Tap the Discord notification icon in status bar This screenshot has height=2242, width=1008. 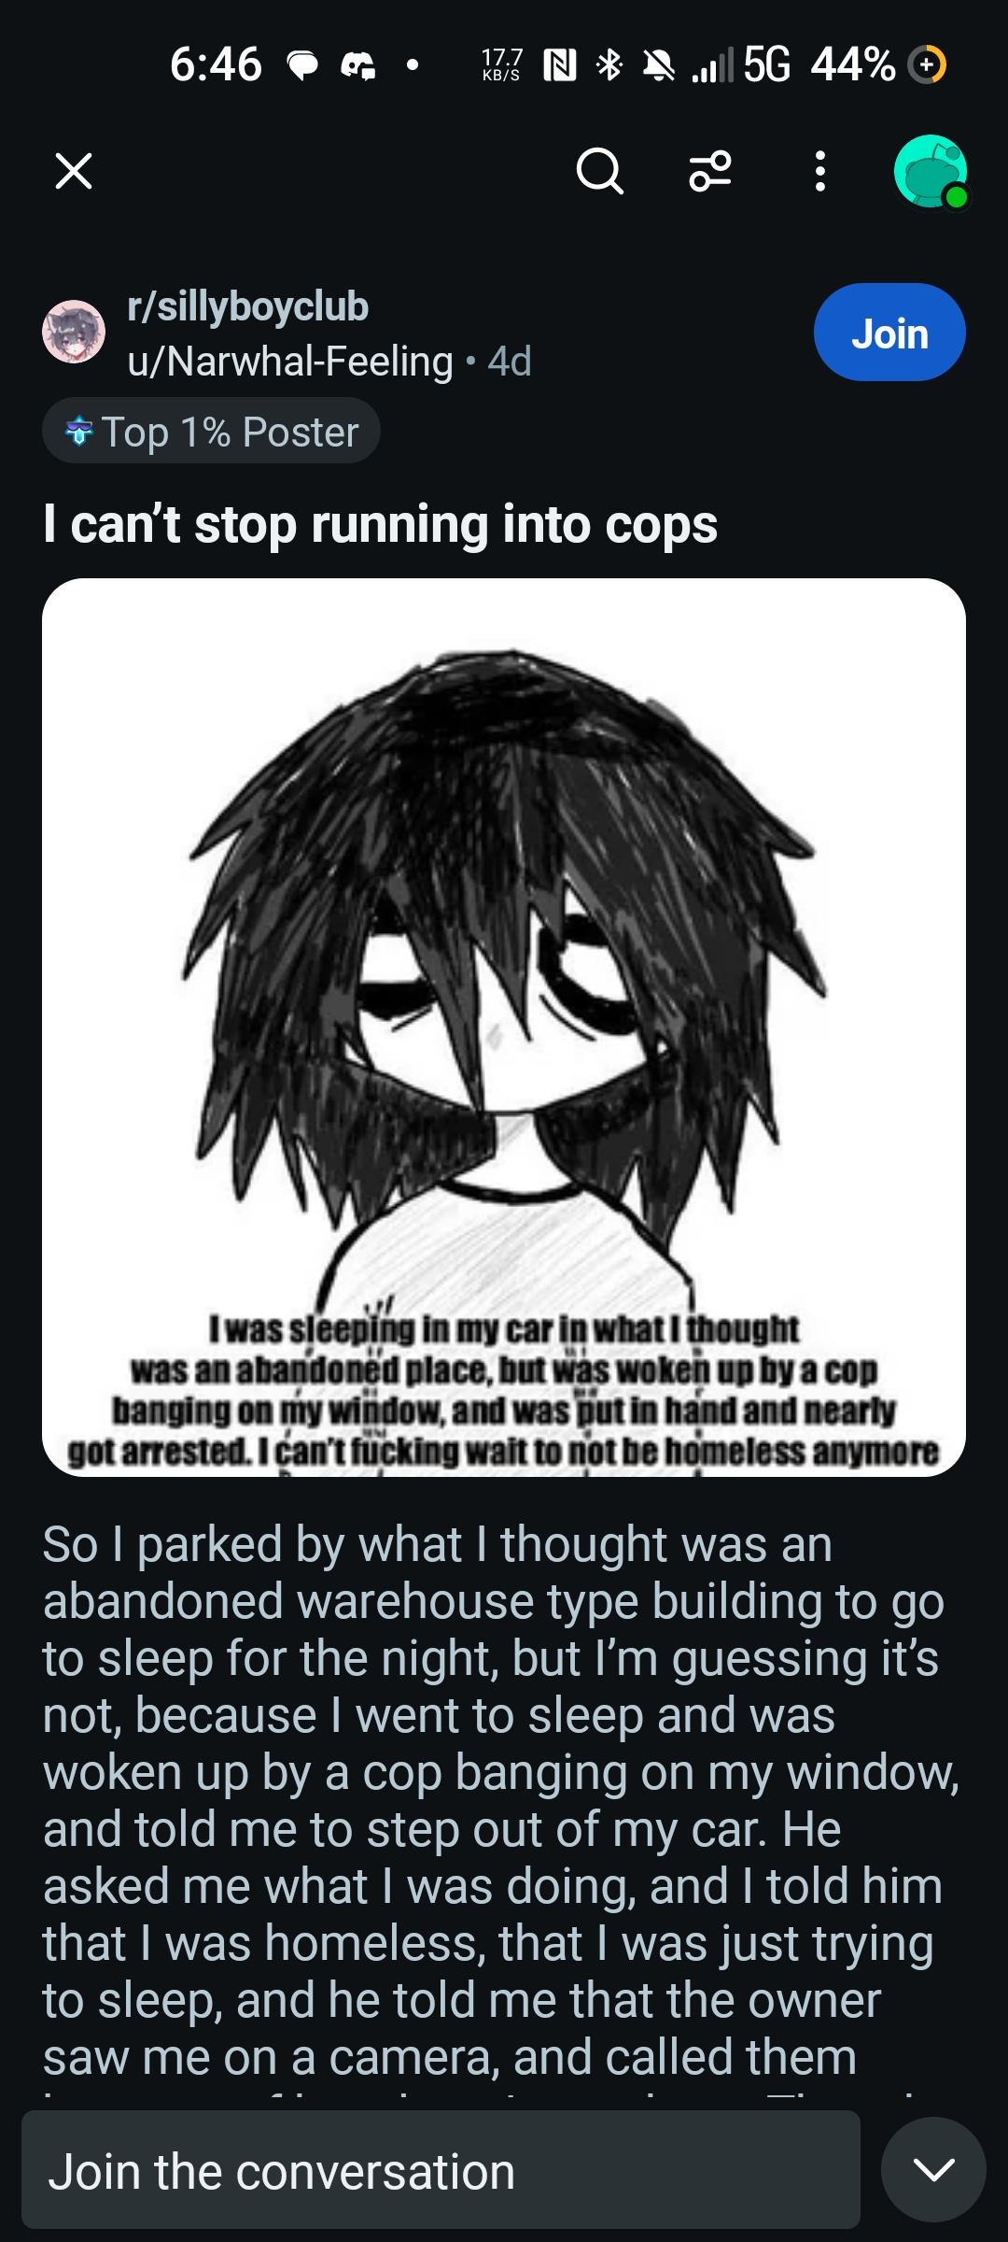[358, 65]
